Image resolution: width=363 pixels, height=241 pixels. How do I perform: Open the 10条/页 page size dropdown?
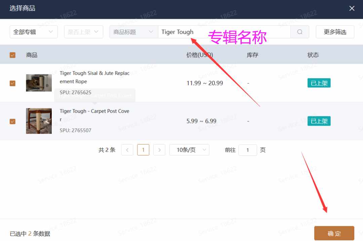[x=189, y=150]
